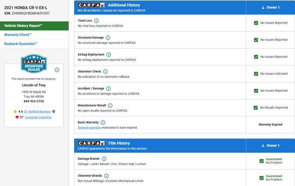
Task: Click the Manufacturer Recall info icon
Action: pyautogui.click(x=110, y=105)
